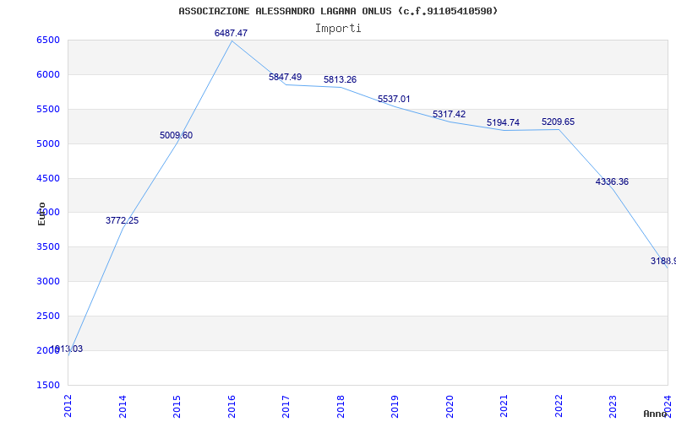Click the Anno x-axis title
Screen dimensions: 676x422
(x=656, y=414)
